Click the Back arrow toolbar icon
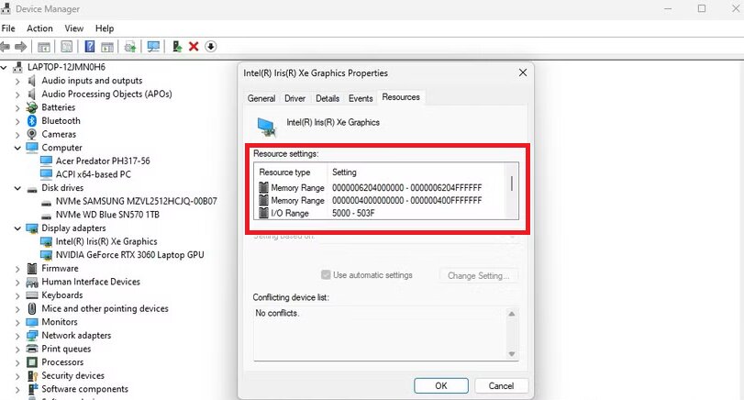 [5, 47]
